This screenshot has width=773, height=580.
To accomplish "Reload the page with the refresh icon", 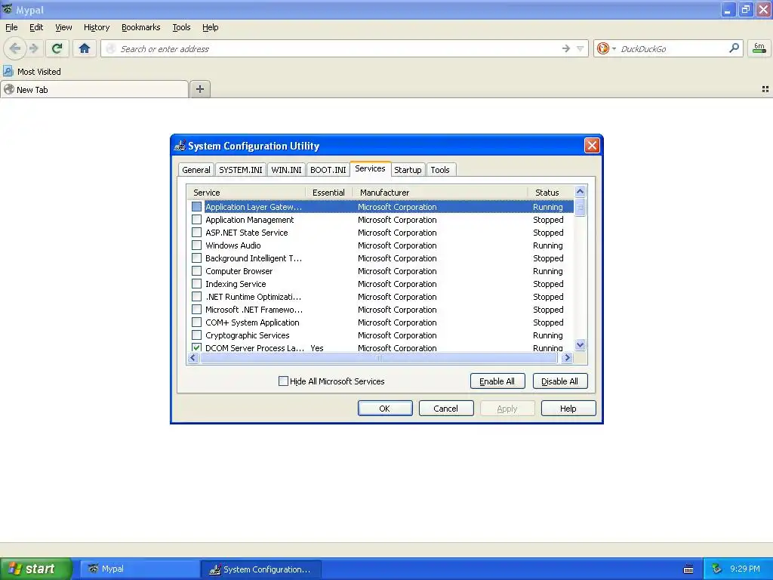I will tap(57, 48).
